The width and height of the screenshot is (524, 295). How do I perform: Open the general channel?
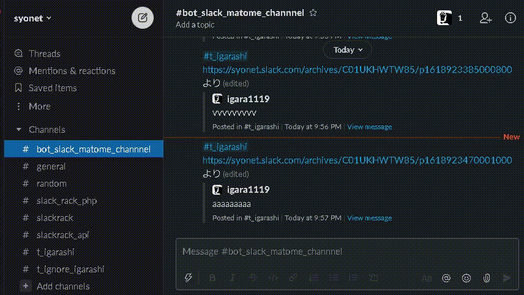51,166
